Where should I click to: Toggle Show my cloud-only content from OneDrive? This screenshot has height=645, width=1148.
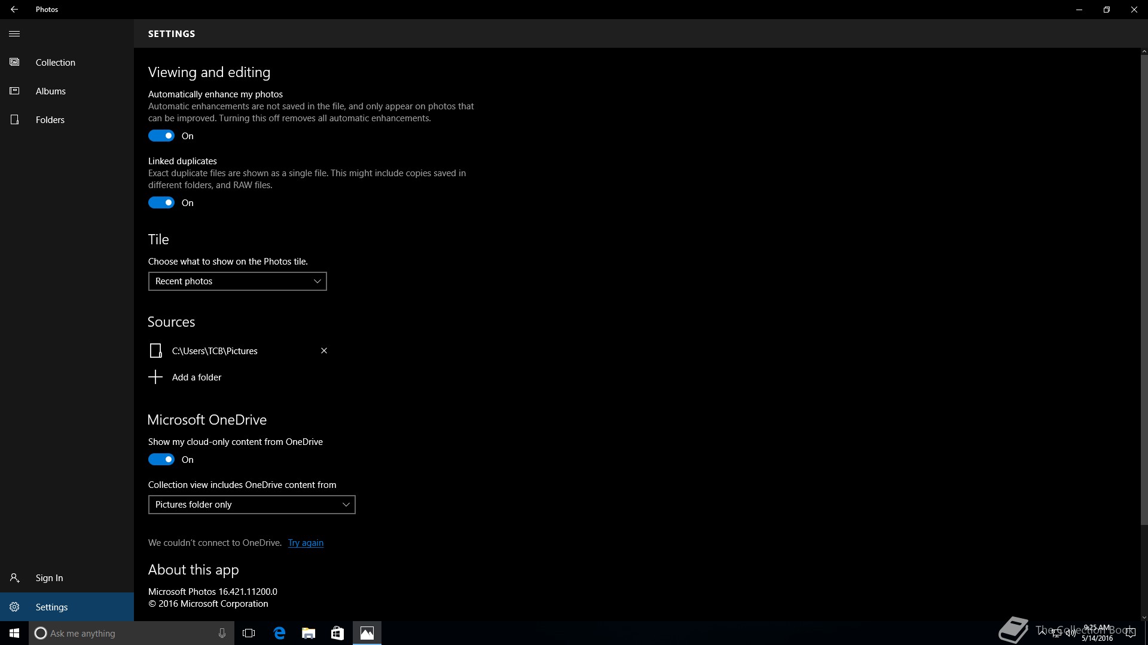click(x=161, y=459)
